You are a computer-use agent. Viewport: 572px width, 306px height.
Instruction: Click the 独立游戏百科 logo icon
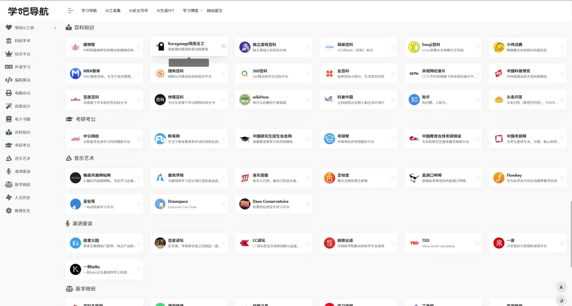pos(245,47)
